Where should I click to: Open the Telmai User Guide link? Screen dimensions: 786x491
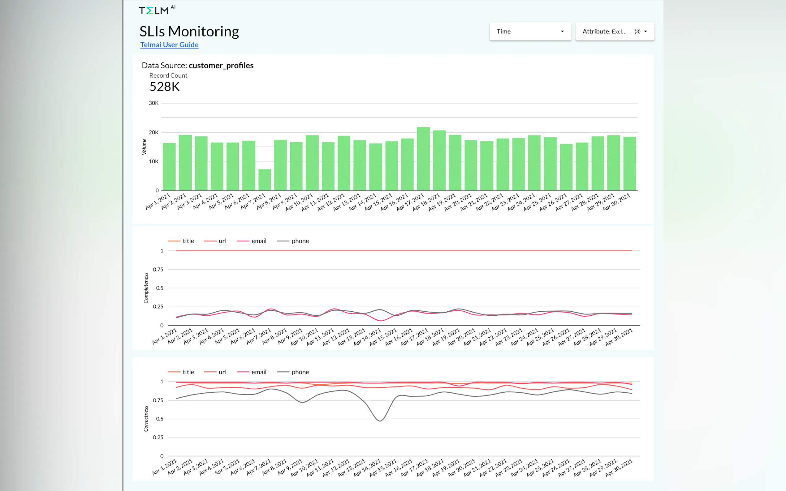click(x=169, y=45)
